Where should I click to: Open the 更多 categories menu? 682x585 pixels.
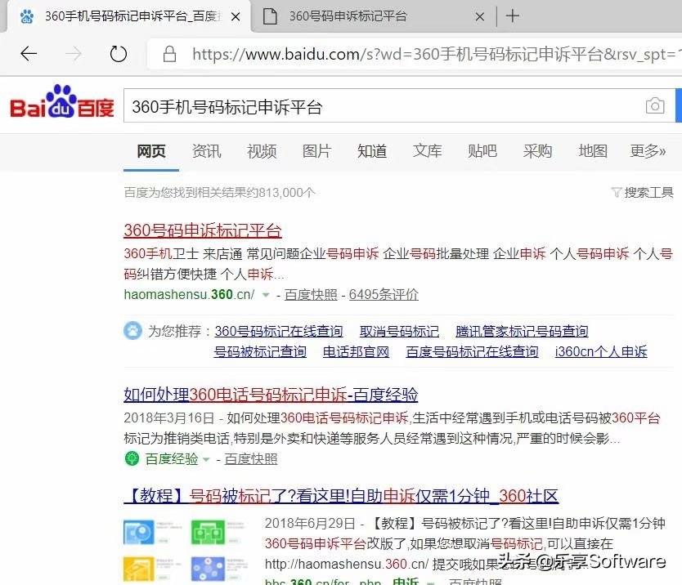(x=647, y=152)
